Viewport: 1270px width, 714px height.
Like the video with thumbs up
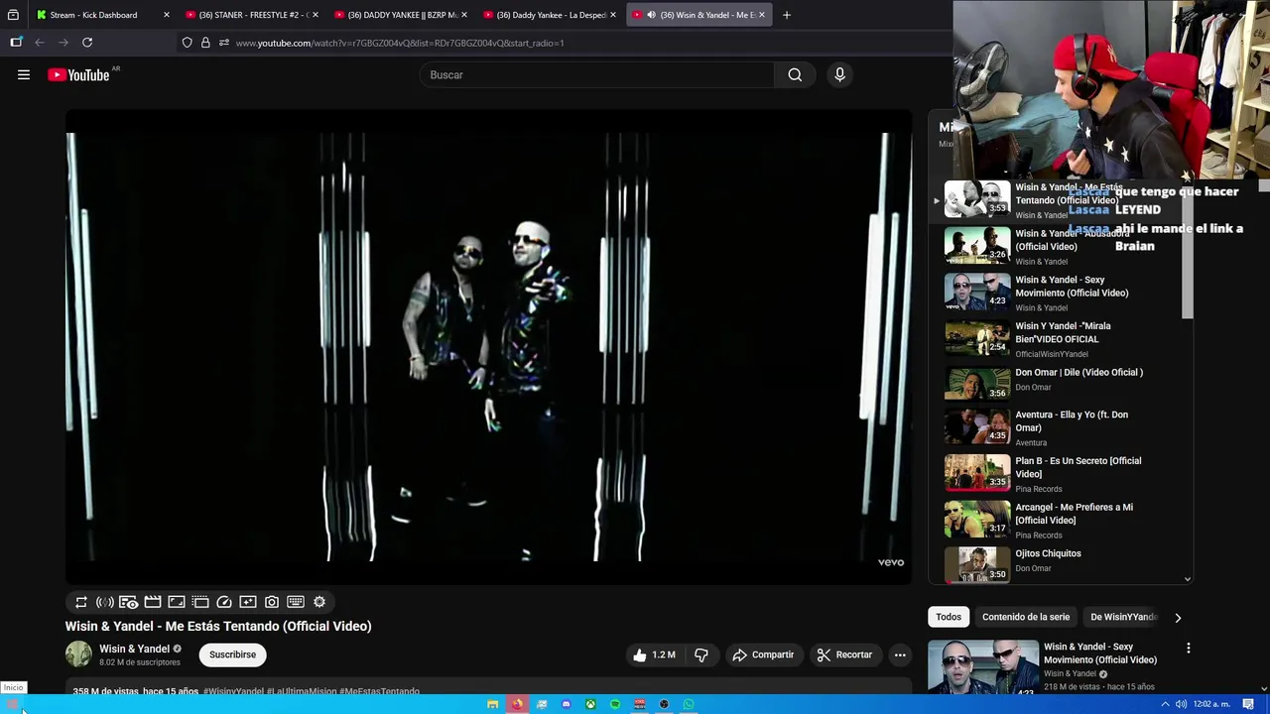pos(654,654)
